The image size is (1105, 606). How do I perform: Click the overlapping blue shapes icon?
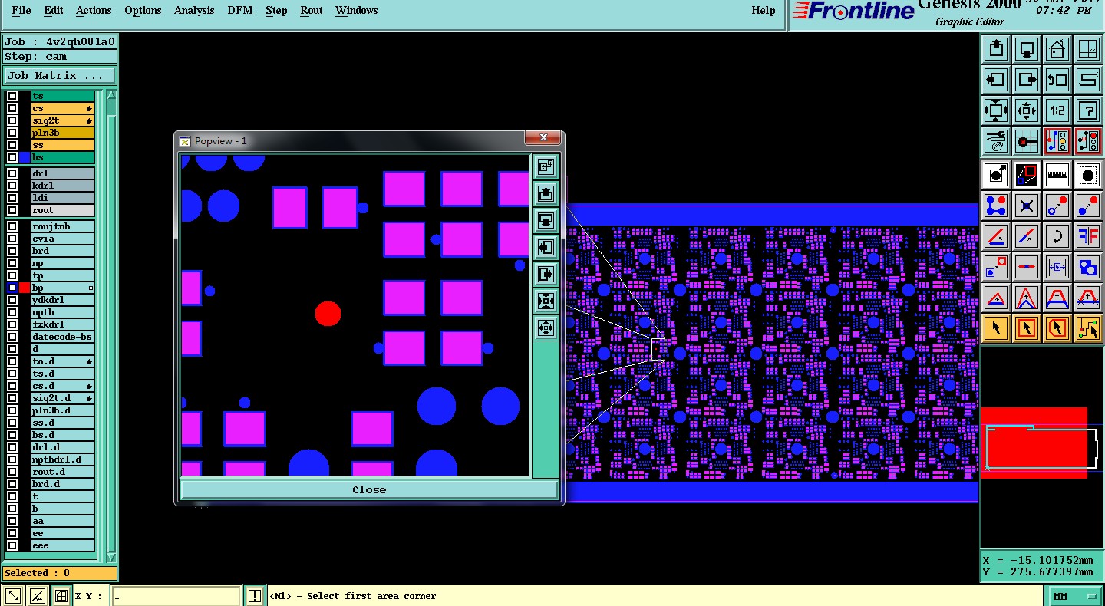[1088, 267]
